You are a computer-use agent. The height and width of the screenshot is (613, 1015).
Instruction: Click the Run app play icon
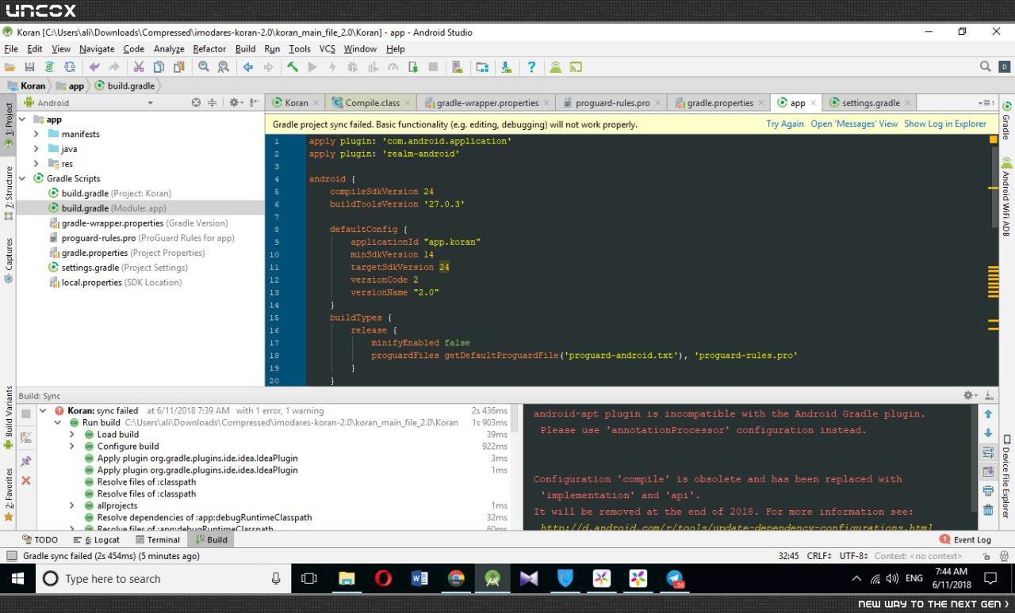[312, 67]
